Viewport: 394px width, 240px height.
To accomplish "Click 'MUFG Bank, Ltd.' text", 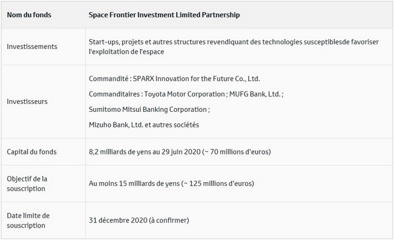I will [255, 94].
